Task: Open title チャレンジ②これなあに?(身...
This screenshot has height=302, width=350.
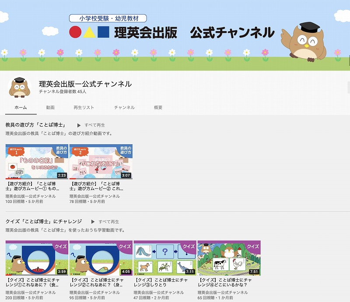Action: (97, 282)
